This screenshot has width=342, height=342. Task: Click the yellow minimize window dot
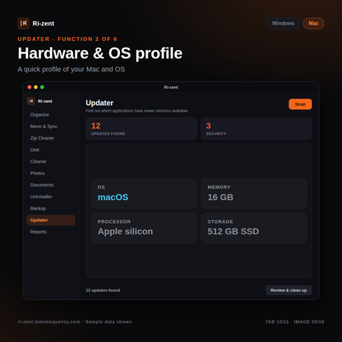click(35, 87)
